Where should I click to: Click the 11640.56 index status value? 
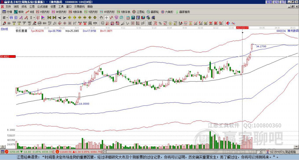point(66,152)
